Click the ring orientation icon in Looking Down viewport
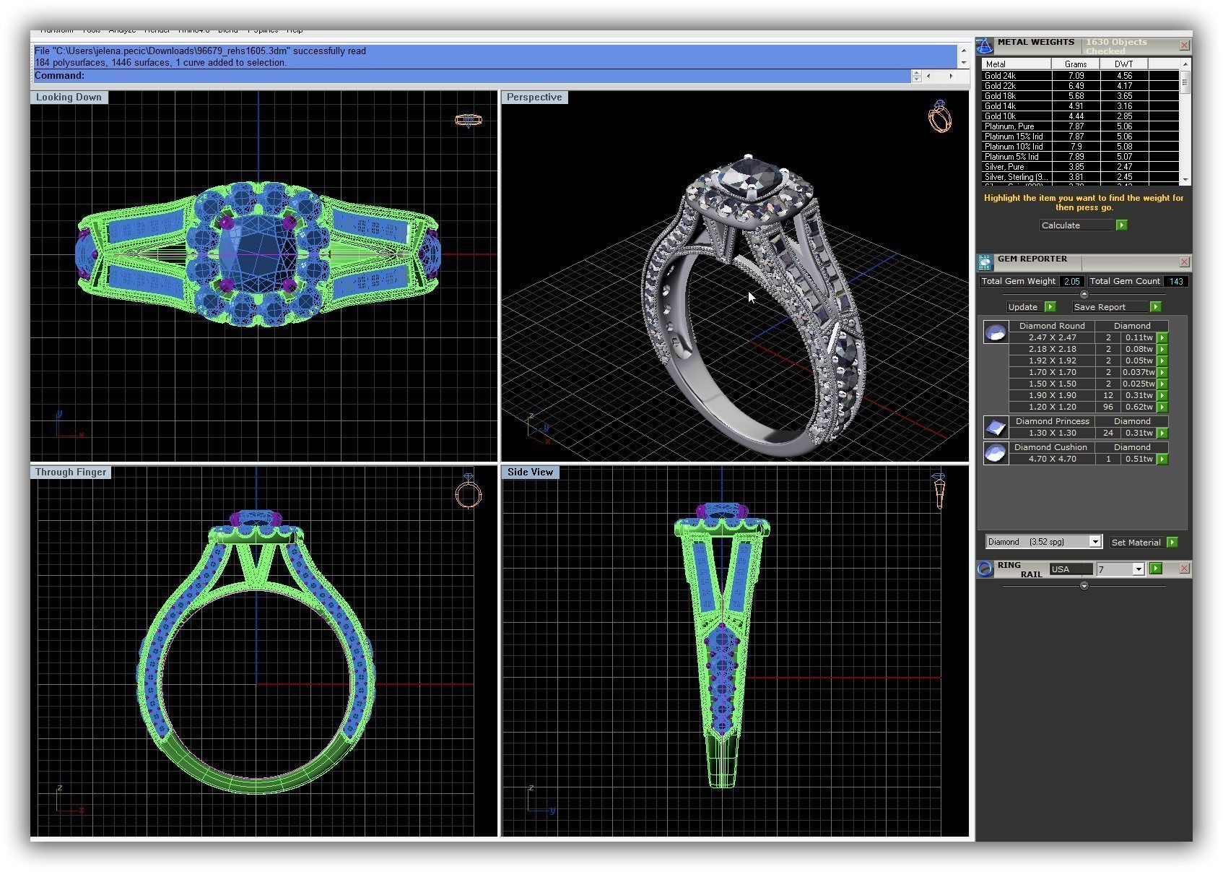1223x872 pixels. pyautogui.click(x=468, y=120)
